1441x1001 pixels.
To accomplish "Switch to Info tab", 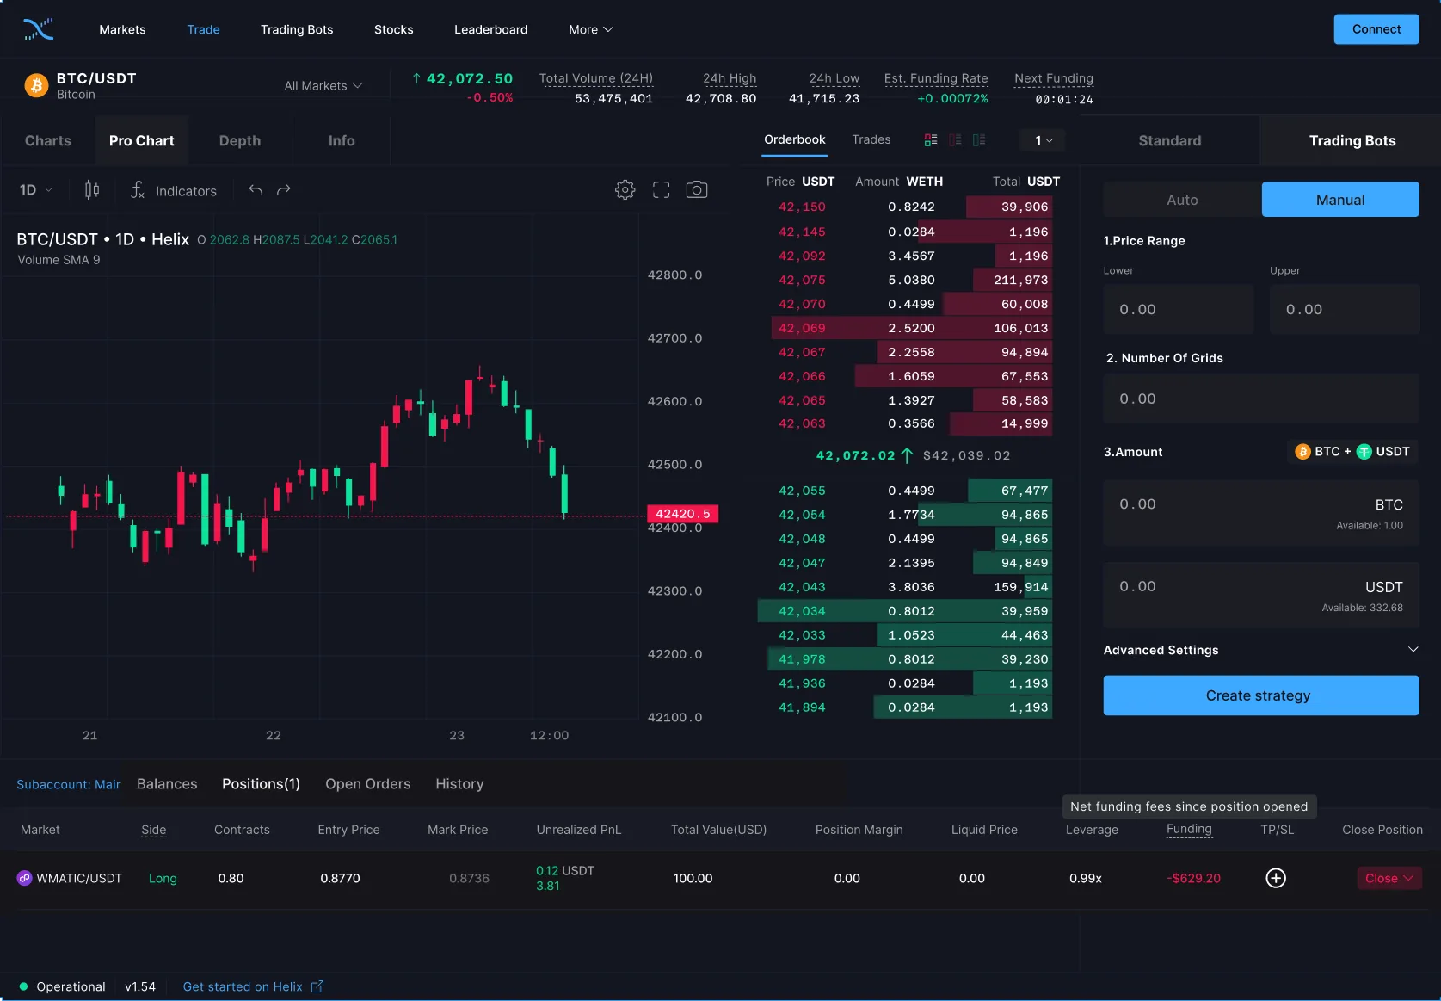I will tap(342, 140).
